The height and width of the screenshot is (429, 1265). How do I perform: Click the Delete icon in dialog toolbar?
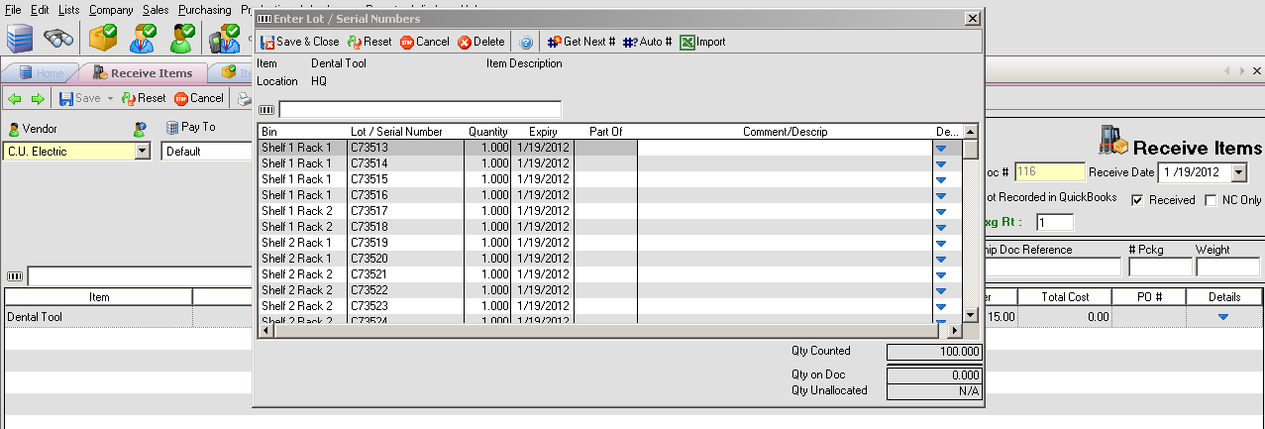pyautogui.click(x=480, y=42)
